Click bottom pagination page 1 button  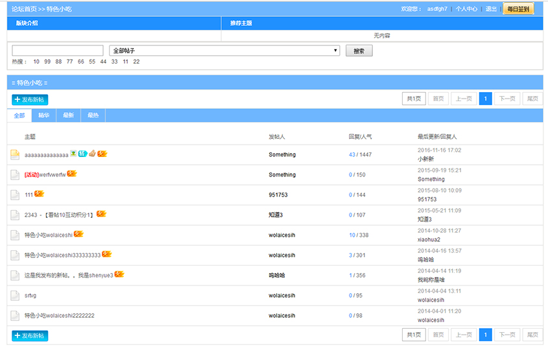pos(486,335)
